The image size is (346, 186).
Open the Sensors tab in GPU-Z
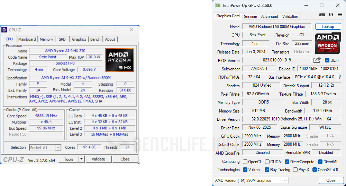[251, 16]
